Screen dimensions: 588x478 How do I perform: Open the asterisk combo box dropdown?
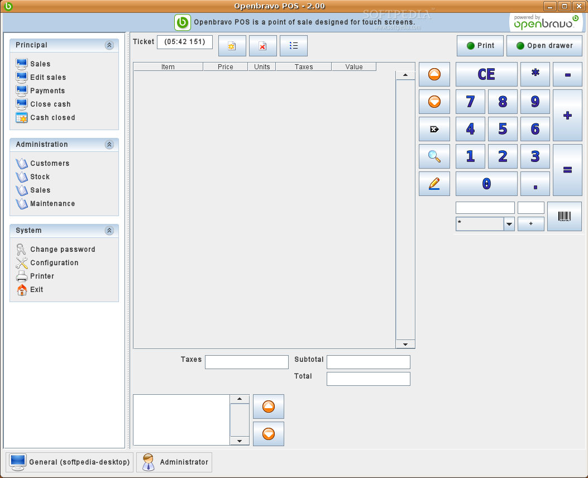click(509, 224)
